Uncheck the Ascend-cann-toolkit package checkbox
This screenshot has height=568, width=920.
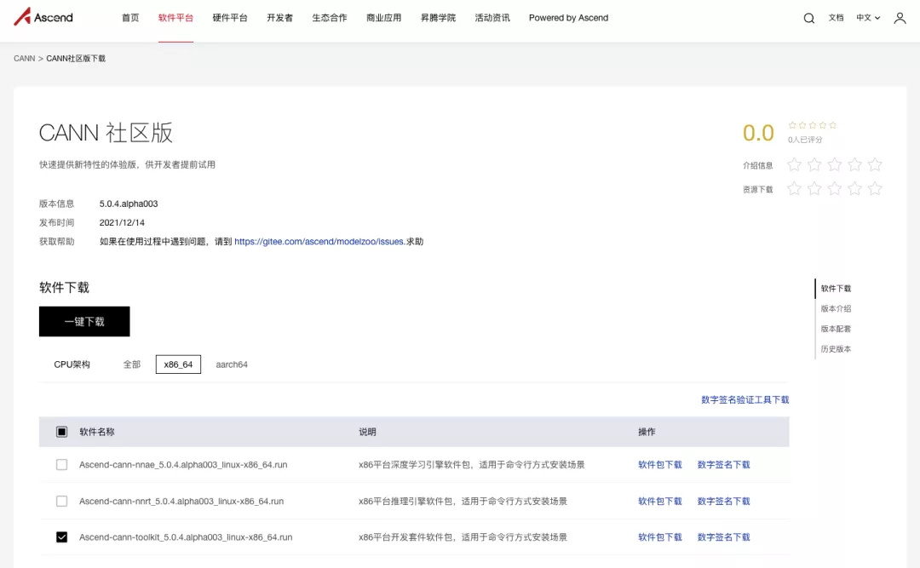[x=61, y=537]
